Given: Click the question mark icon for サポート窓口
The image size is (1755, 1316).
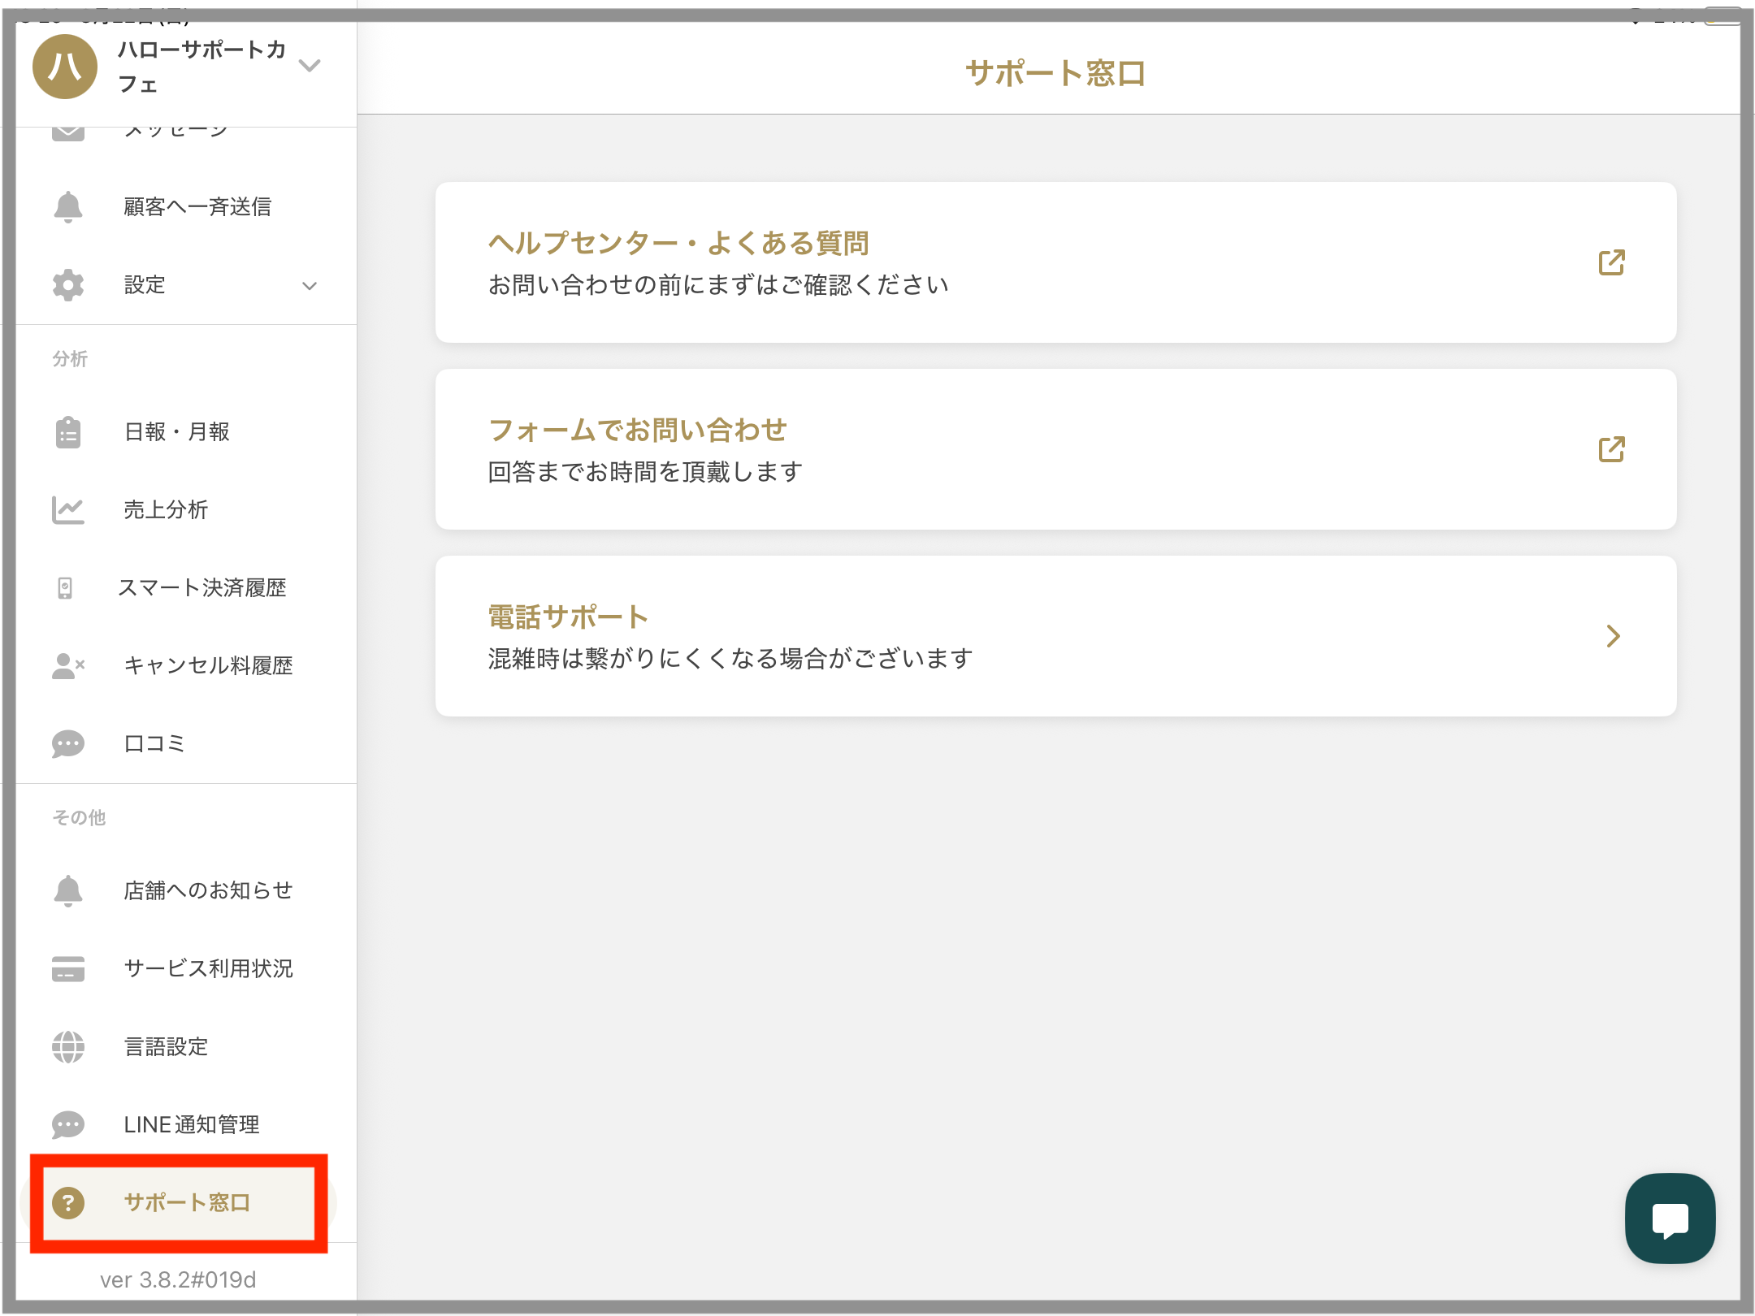Looking at the screenshot, I should 68,1203.
